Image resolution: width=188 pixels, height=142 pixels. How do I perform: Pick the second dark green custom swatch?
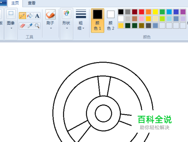pos(135,25)
